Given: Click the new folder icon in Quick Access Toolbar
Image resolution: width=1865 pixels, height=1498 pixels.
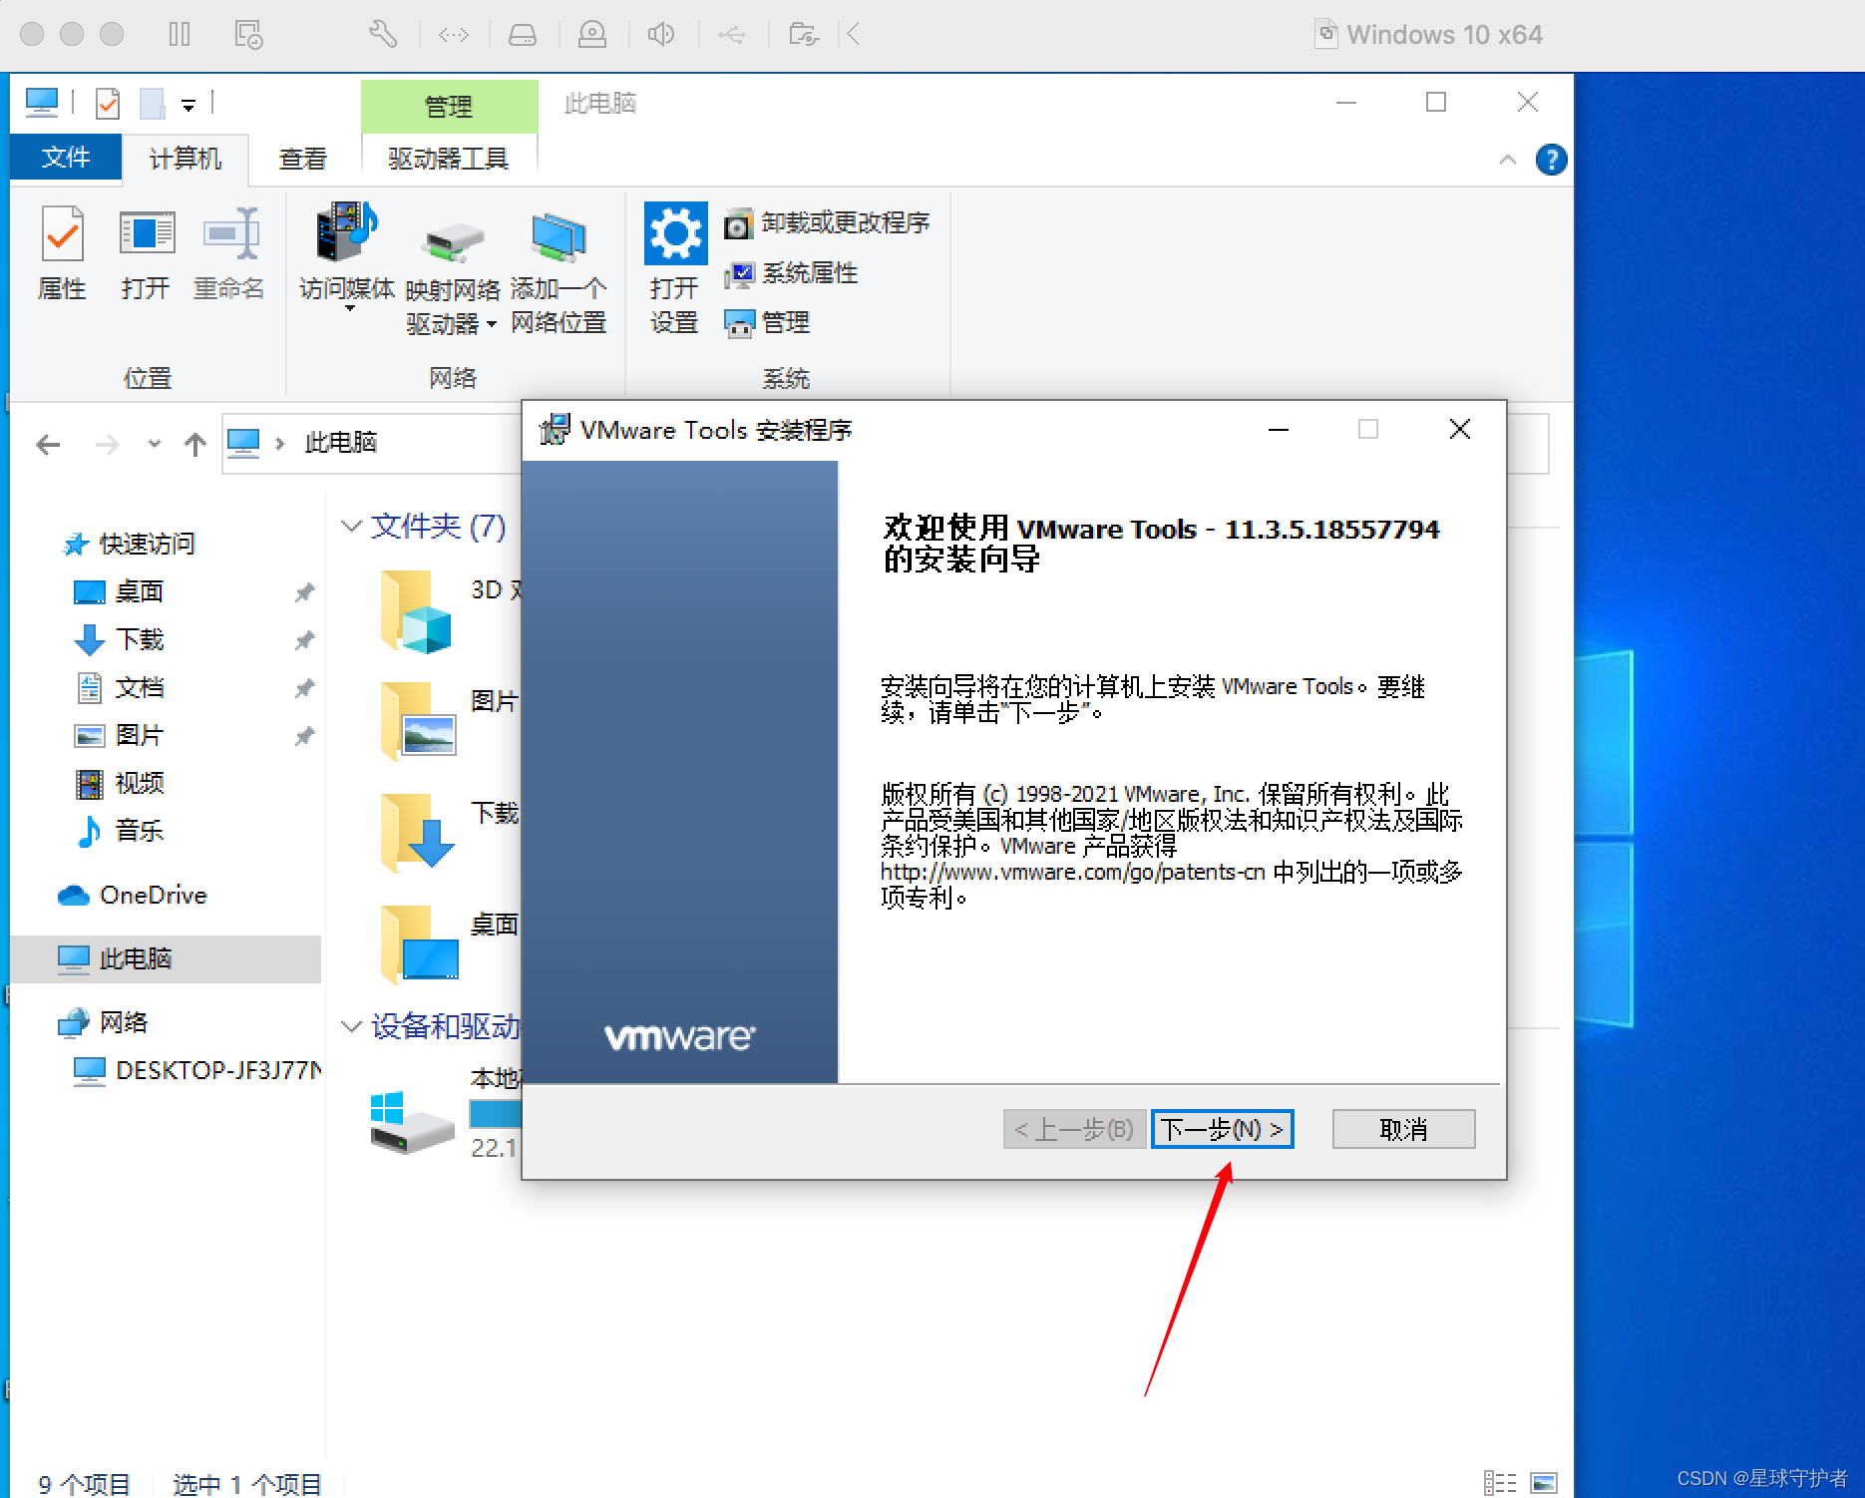Looking at the screenshot, I should click(152, 103).
